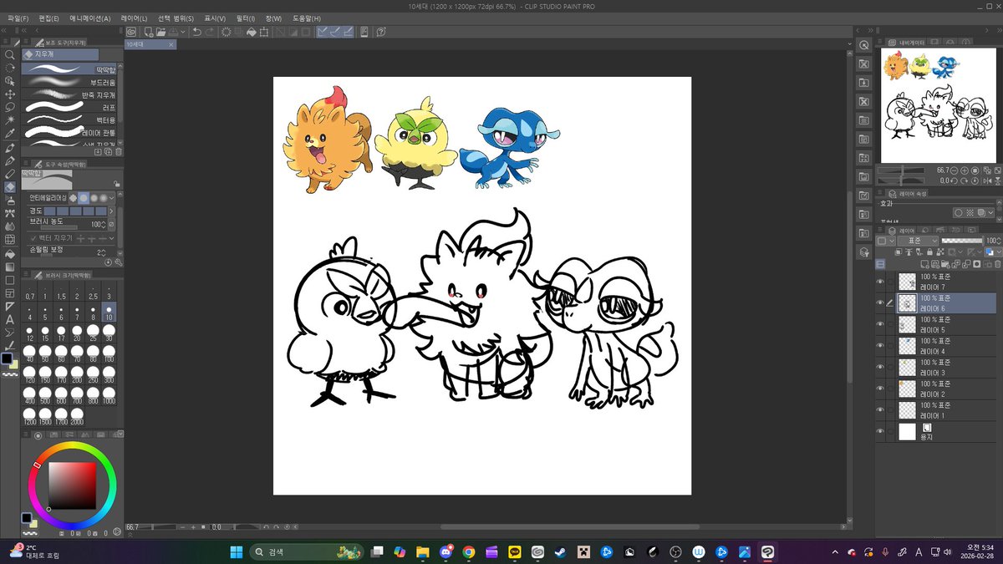Open Quick Access panel icon in right dock
Image resolution: width=1003 pixels, height=564 pixels.
tap(863, 45)
